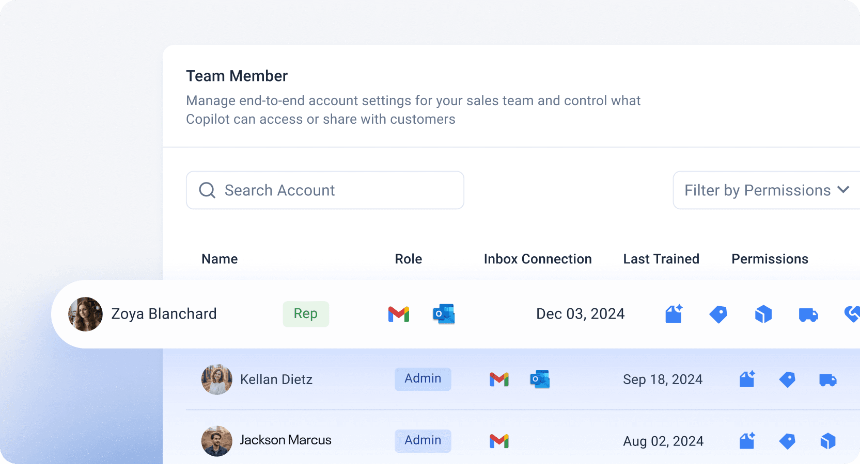This screenshot has height=464, width=860.
Task: Click Gmail icon in Jackson Marcus's row
Action: pyautogui.click(x=499, y=441)
